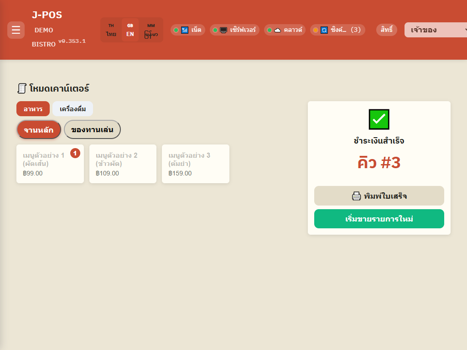Open the sync status chip showing (3)
The height and width of the screenshot is (350, 467).
pyautogui.click(x=338, y=30)
